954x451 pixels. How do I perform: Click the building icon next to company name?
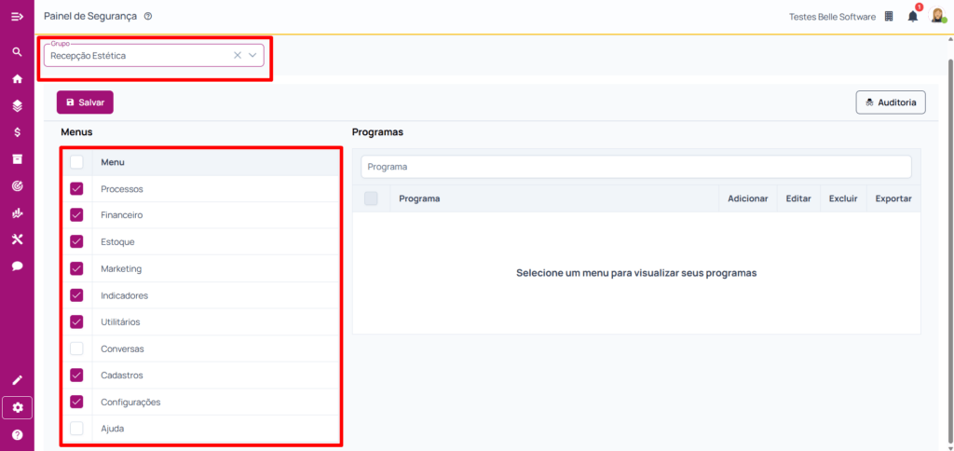coord(889,16)
